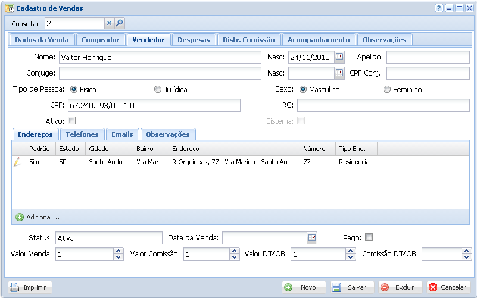Click the Salvar button
The width and height of the screenshot is (477, 298).
pyautogui.click(x=352, y=287)
